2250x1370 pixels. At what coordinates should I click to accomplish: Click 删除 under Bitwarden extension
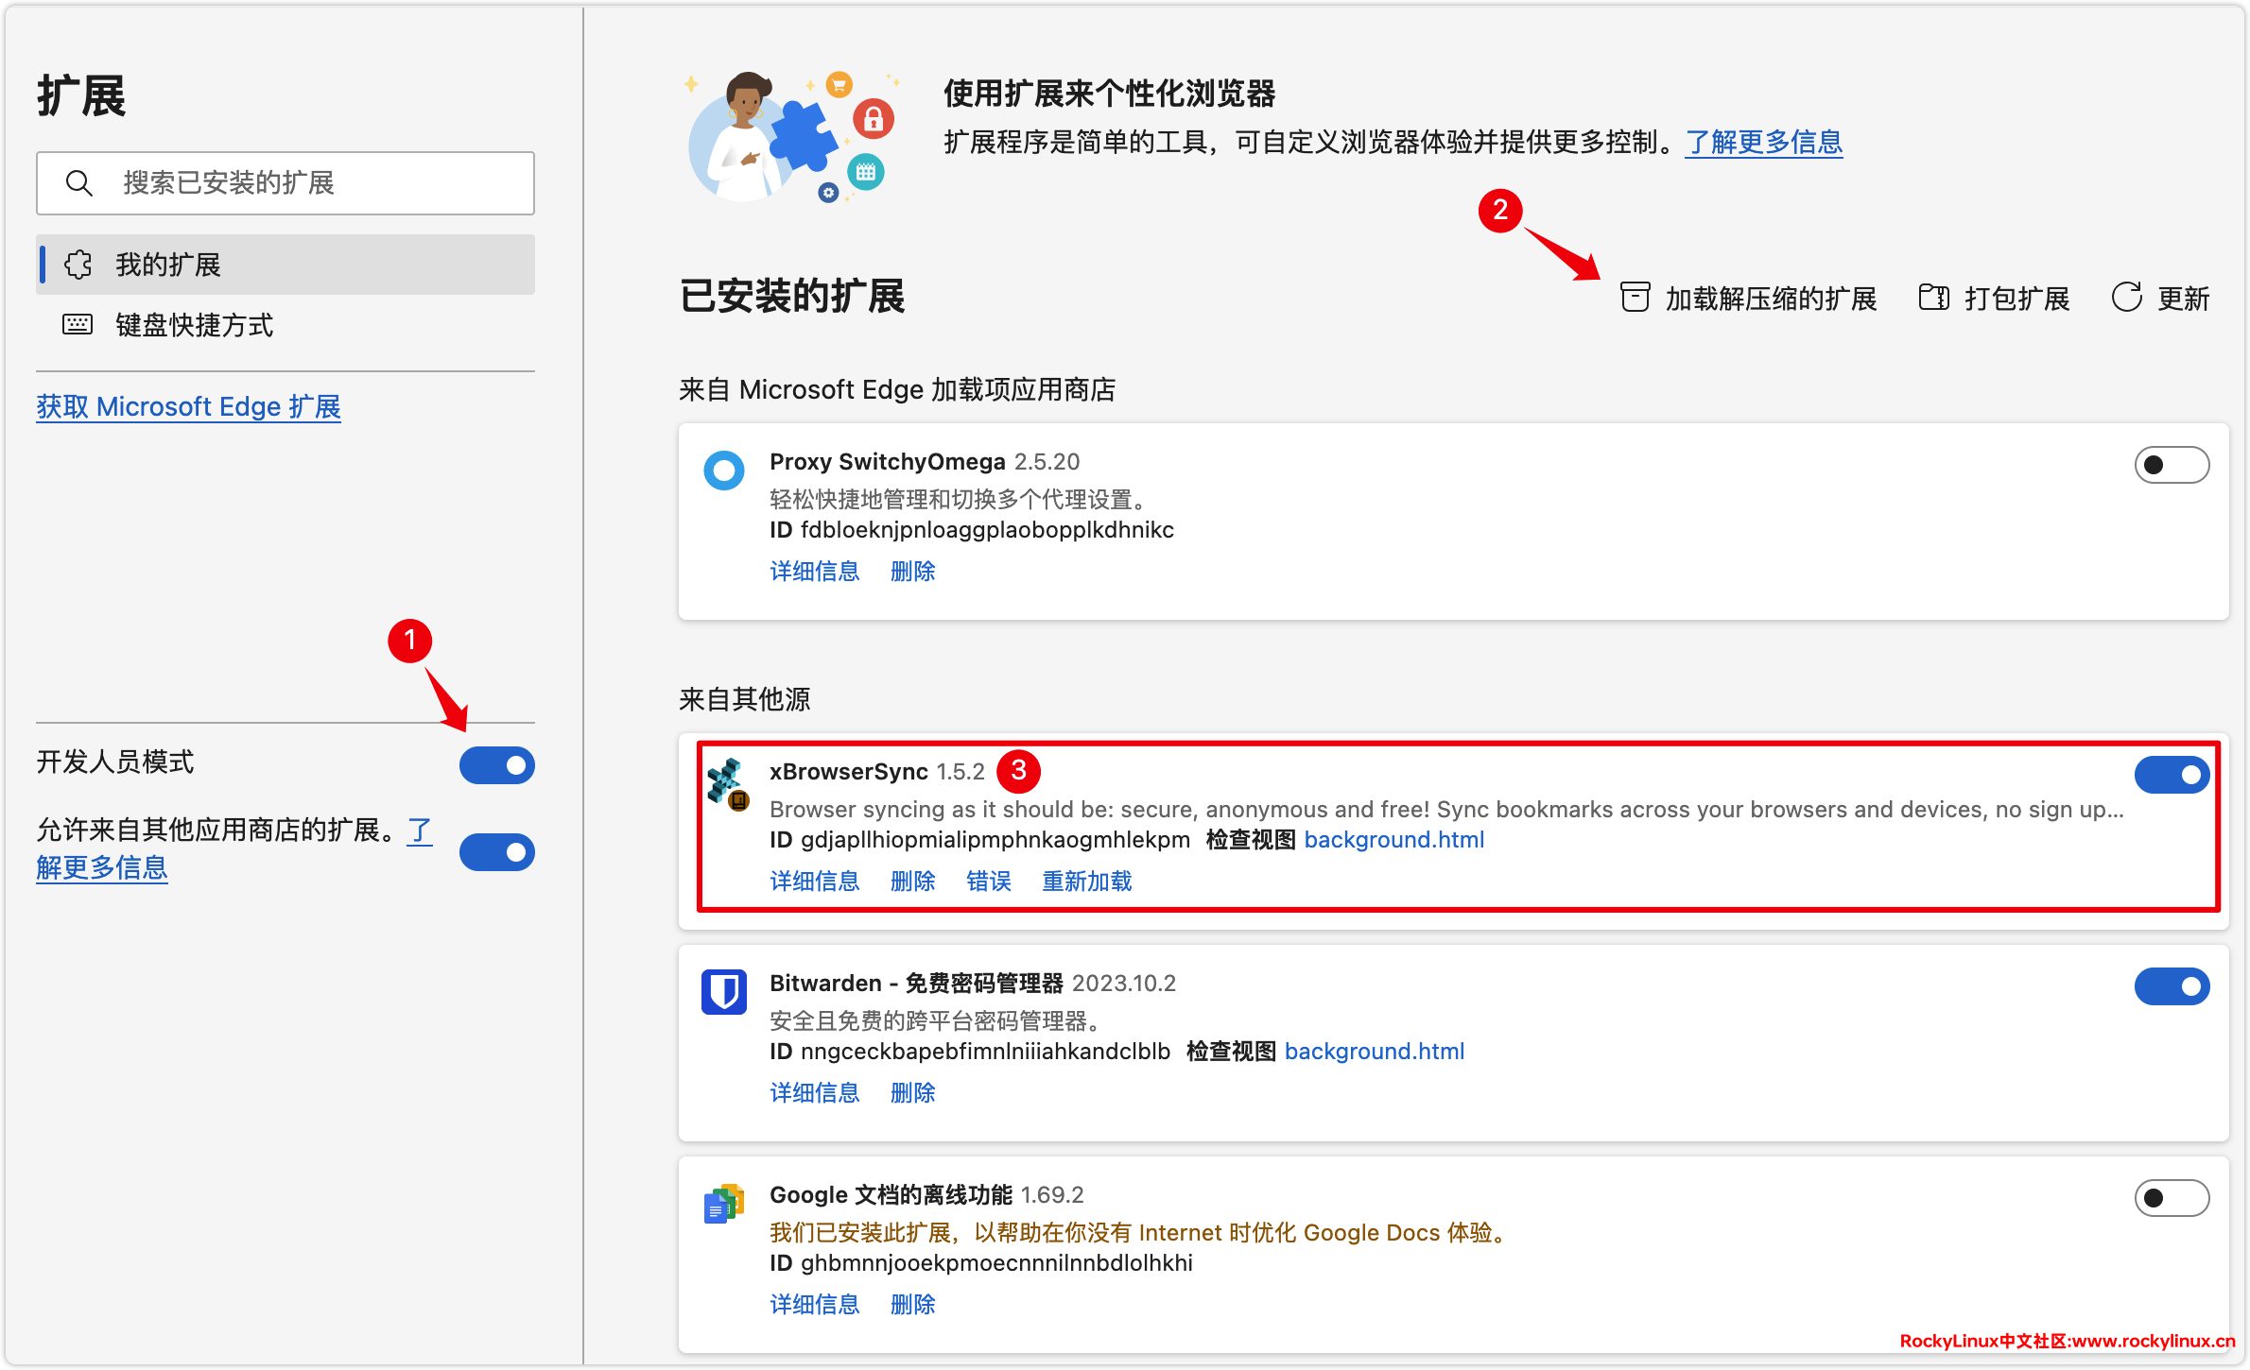tap(912, 1093)
